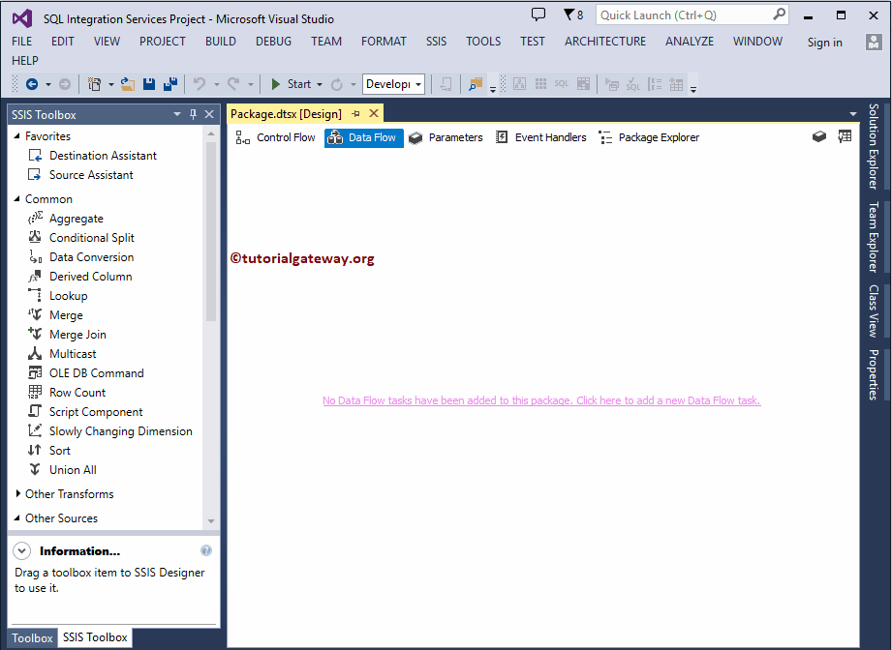The height and width of the screenshot is (650, 892).
Task: Switch to the Control Flow tab
Action: tap(286, 136)
